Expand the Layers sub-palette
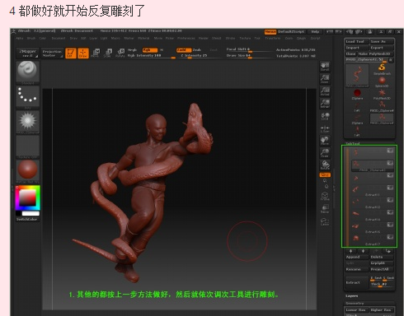The height and width of the screenshot is (316, 404). pyautogui.click(x=352, y=296)
